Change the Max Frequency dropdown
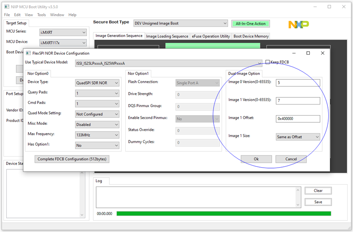The height and width of the screenshot is (232, 353). (x=97, y=135)
